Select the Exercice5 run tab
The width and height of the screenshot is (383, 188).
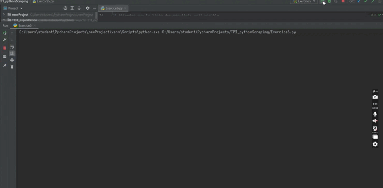tap(25, 26)
